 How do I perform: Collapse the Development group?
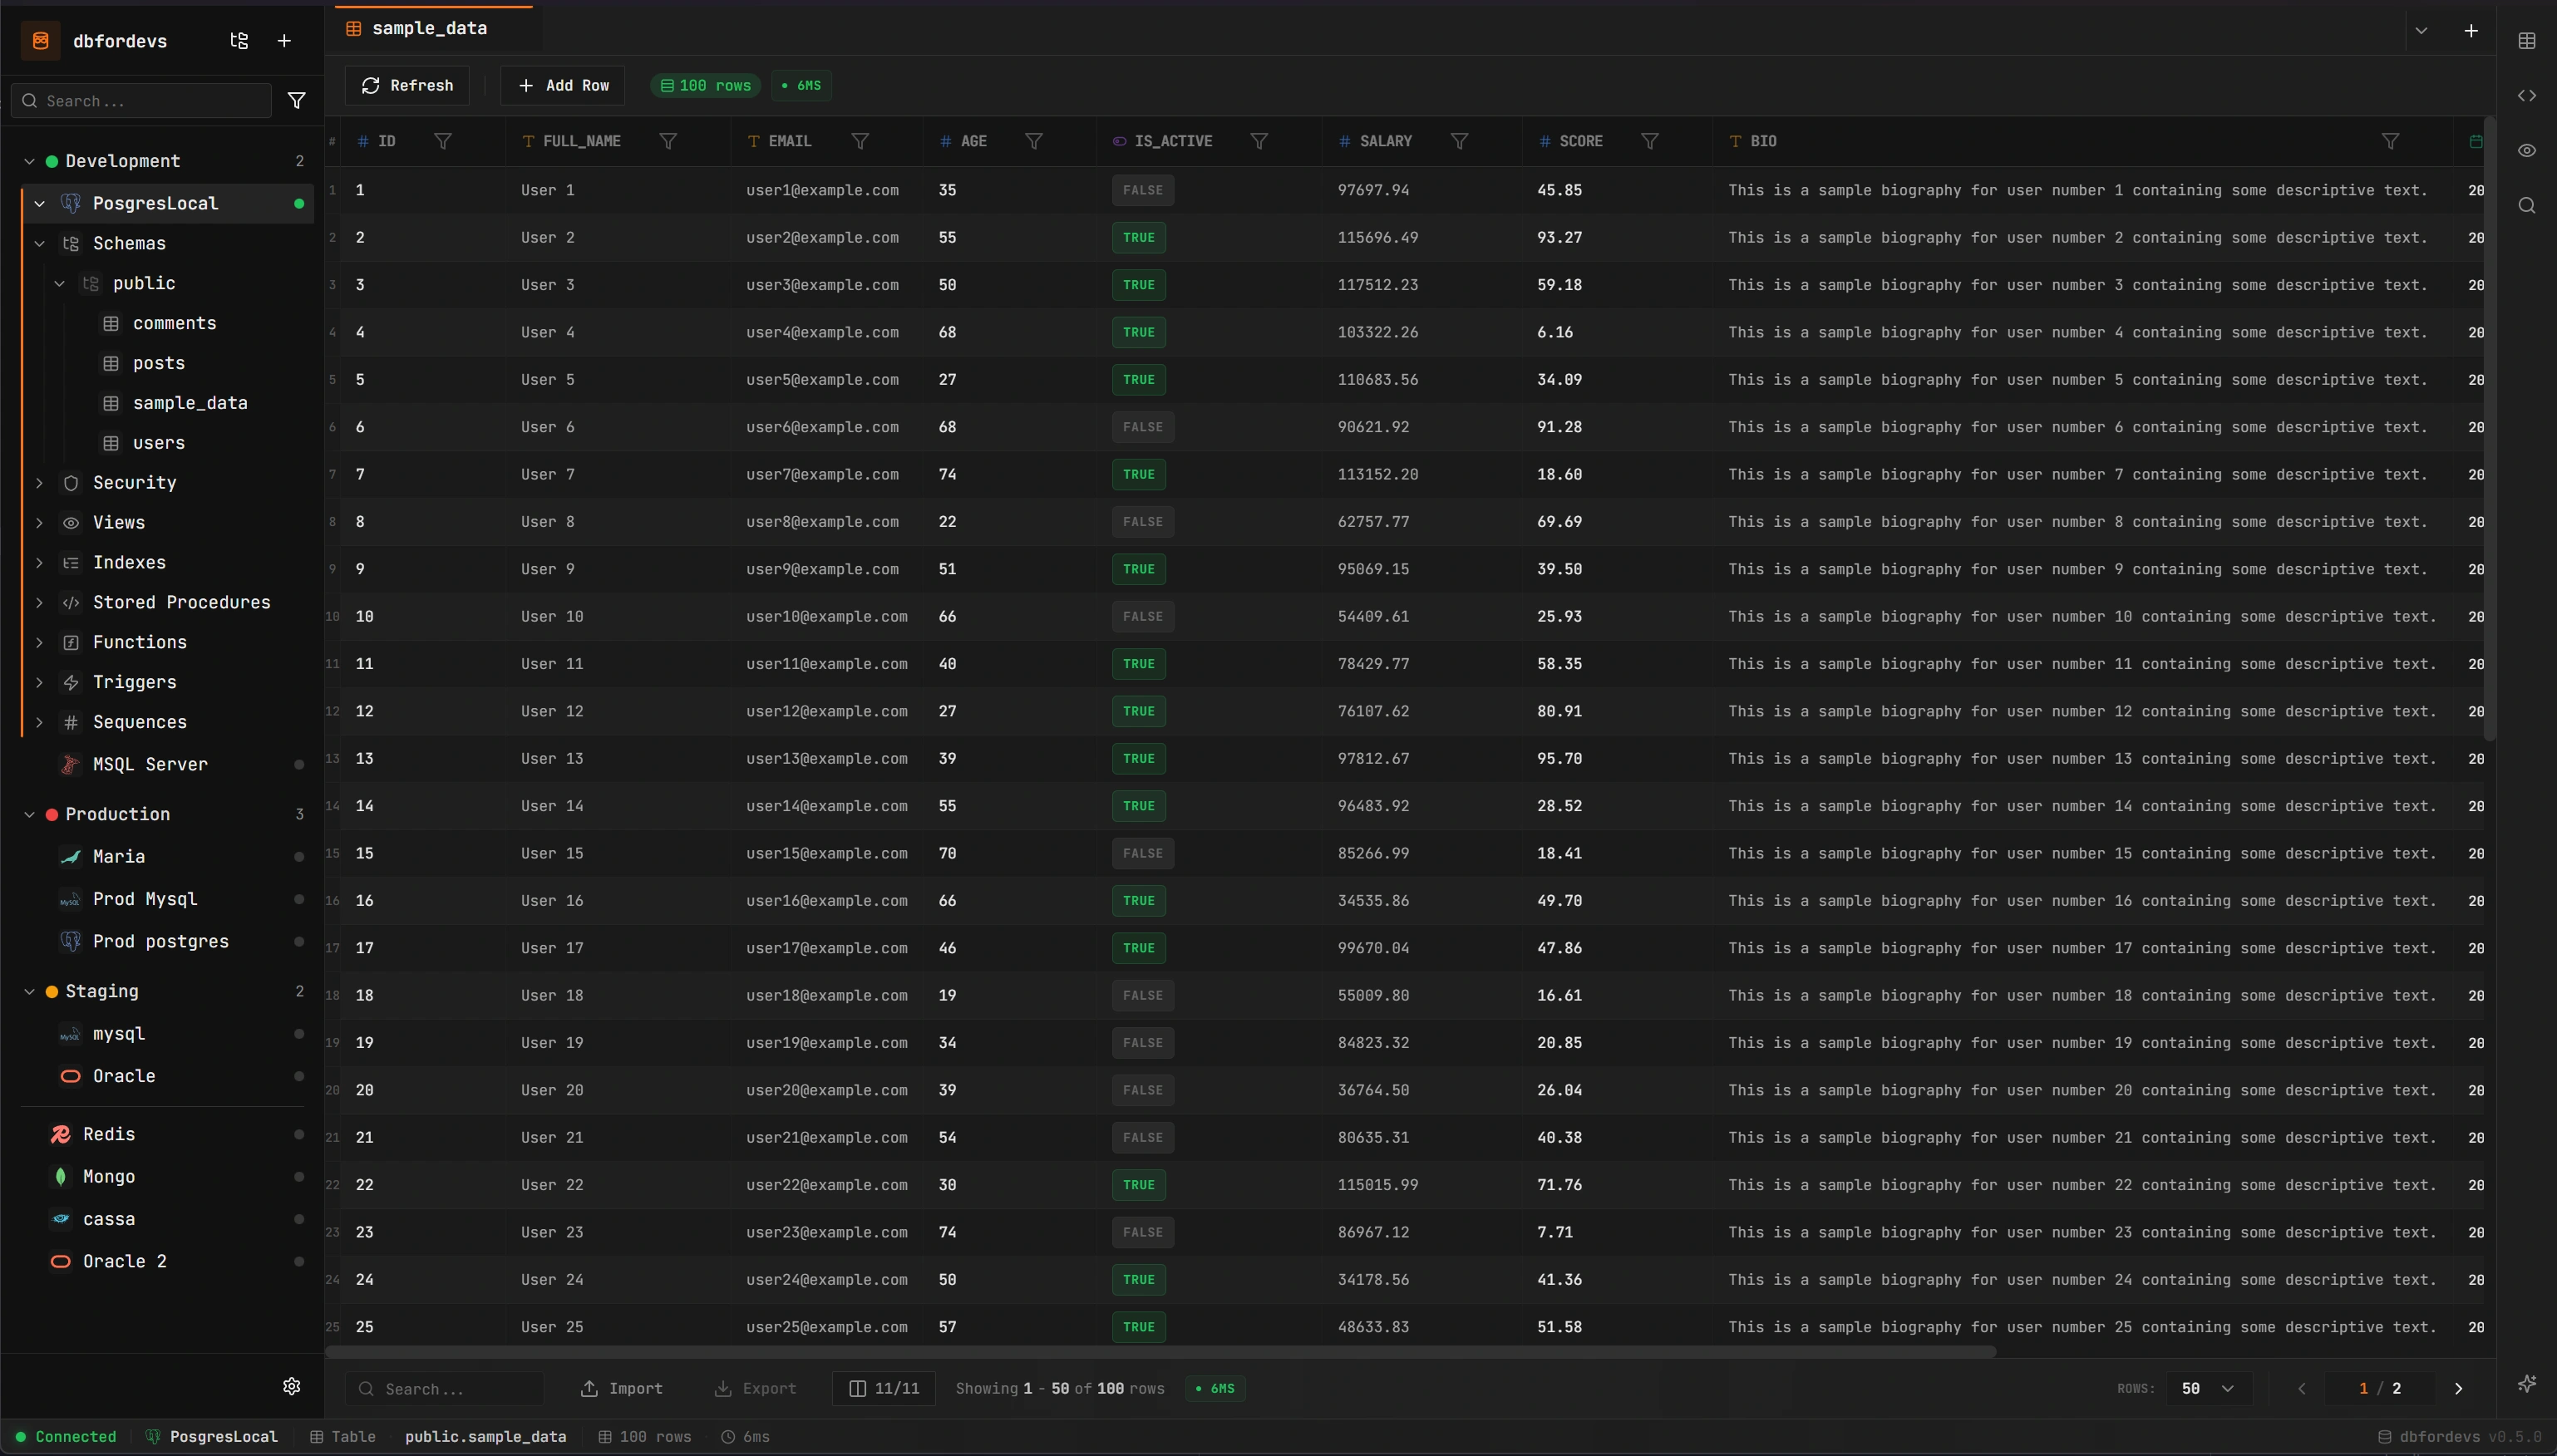click(29, 161)
